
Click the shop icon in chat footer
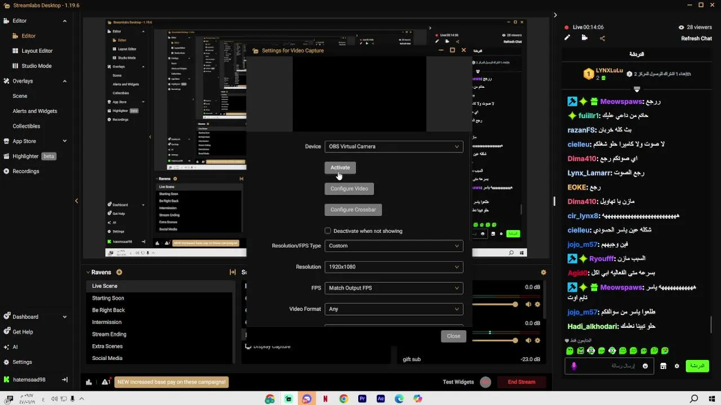pos(663,366)
